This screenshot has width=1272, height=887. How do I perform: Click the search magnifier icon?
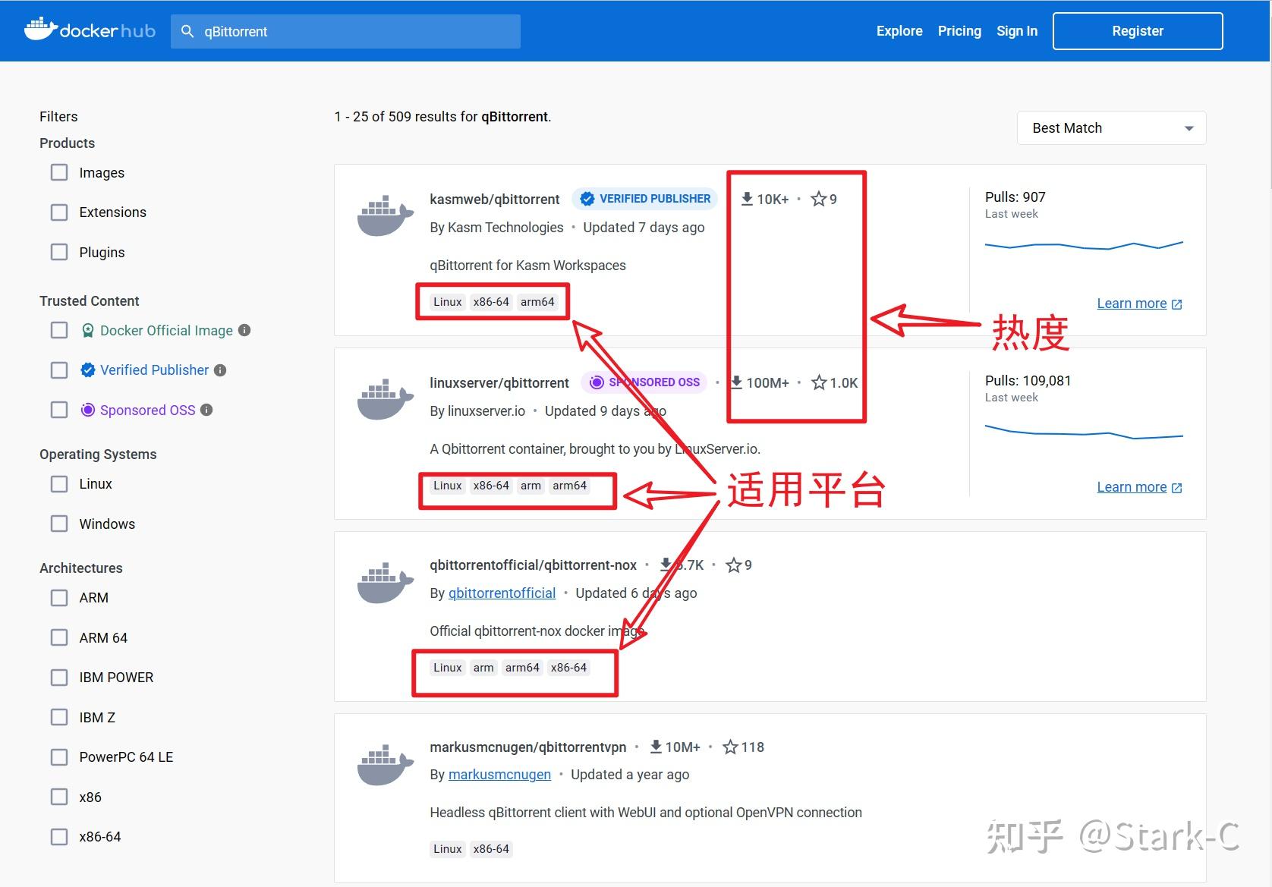[187, 31]
